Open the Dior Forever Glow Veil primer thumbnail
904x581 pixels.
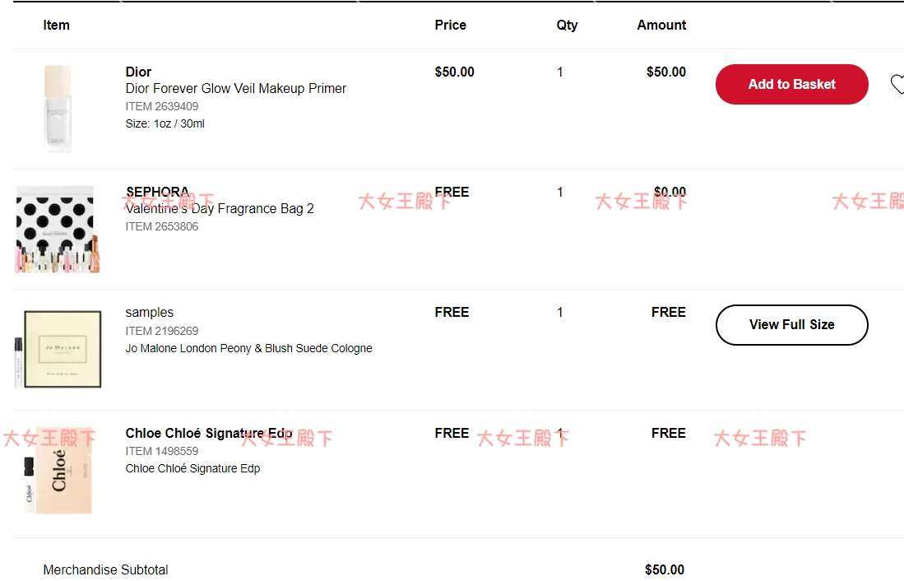[x=58, y=109]
